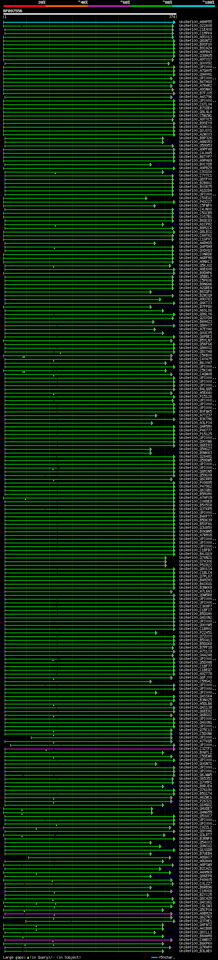Select hit UniRef100_B9SEY9
The image size is (218, 960).
(196, 123)
